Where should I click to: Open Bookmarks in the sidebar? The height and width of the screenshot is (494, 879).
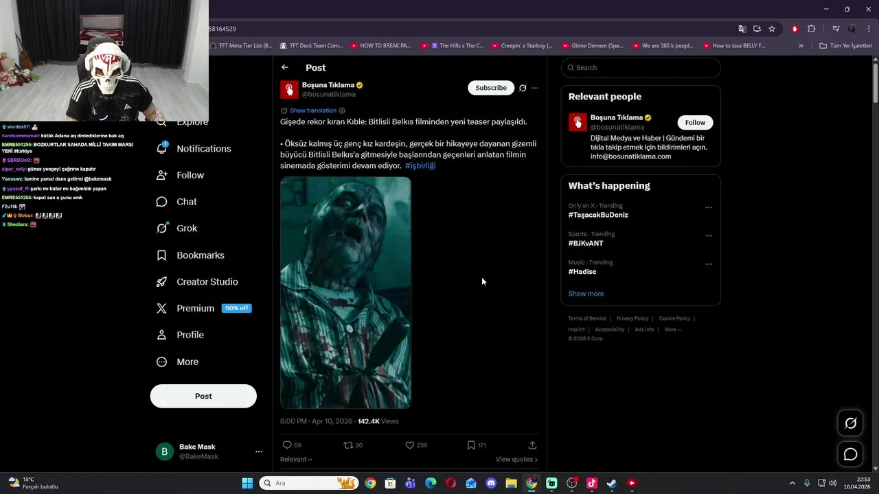[x=190, y=255]
